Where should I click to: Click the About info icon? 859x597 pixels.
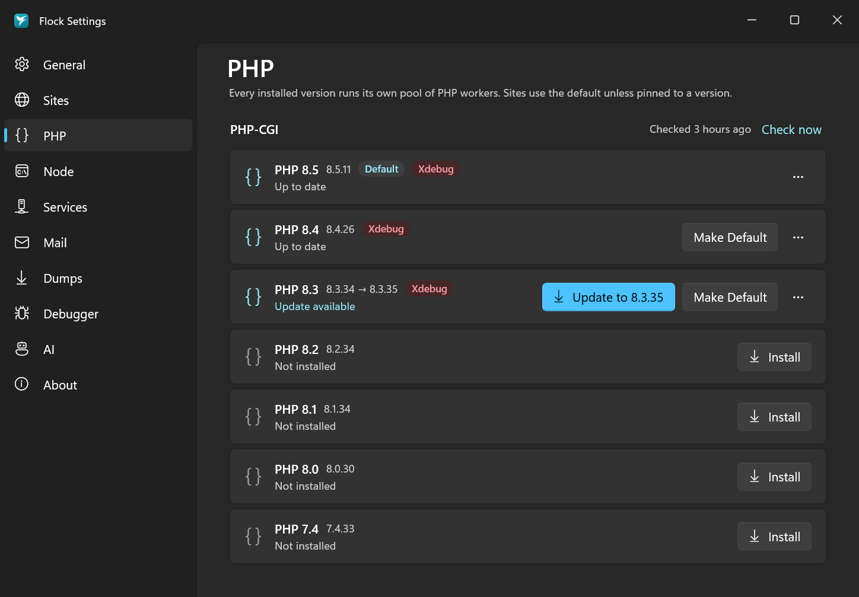22,384
